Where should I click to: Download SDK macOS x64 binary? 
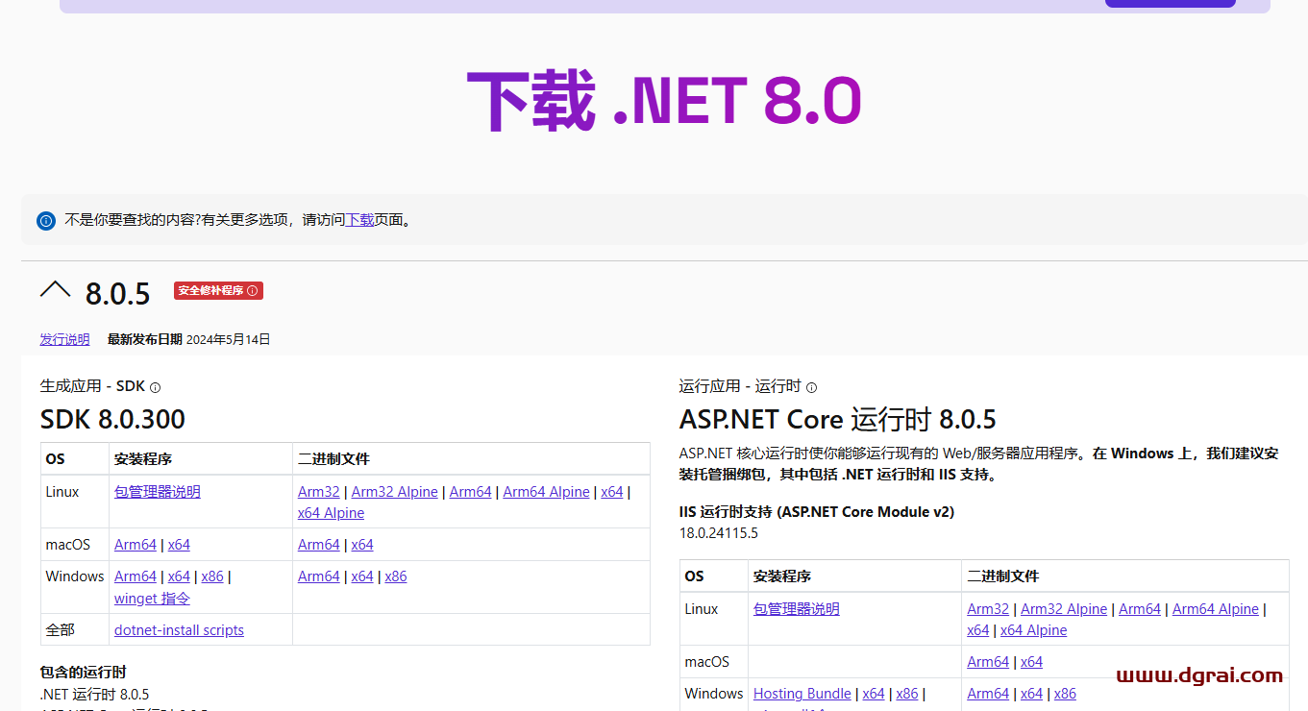pos(362,545)
